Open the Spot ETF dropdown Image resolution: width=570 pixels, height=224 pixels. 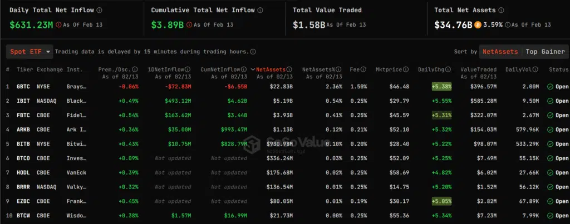tap(30, 52)
